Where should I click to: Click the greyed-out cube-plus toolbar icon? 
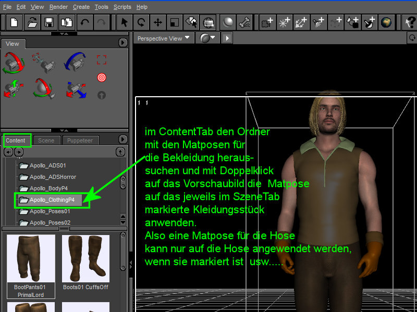(336, 22)
